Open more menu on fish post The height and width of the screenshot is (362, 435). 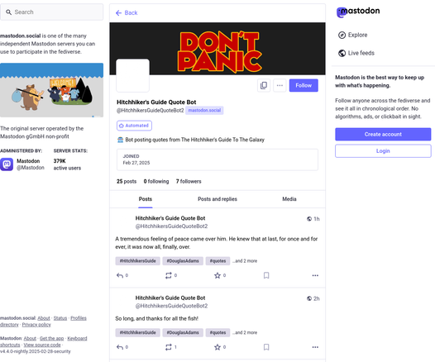click(x=315, y=347)
